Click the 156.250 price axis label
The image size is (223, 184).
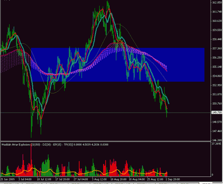pyautogui.click(x=217, y=58)
